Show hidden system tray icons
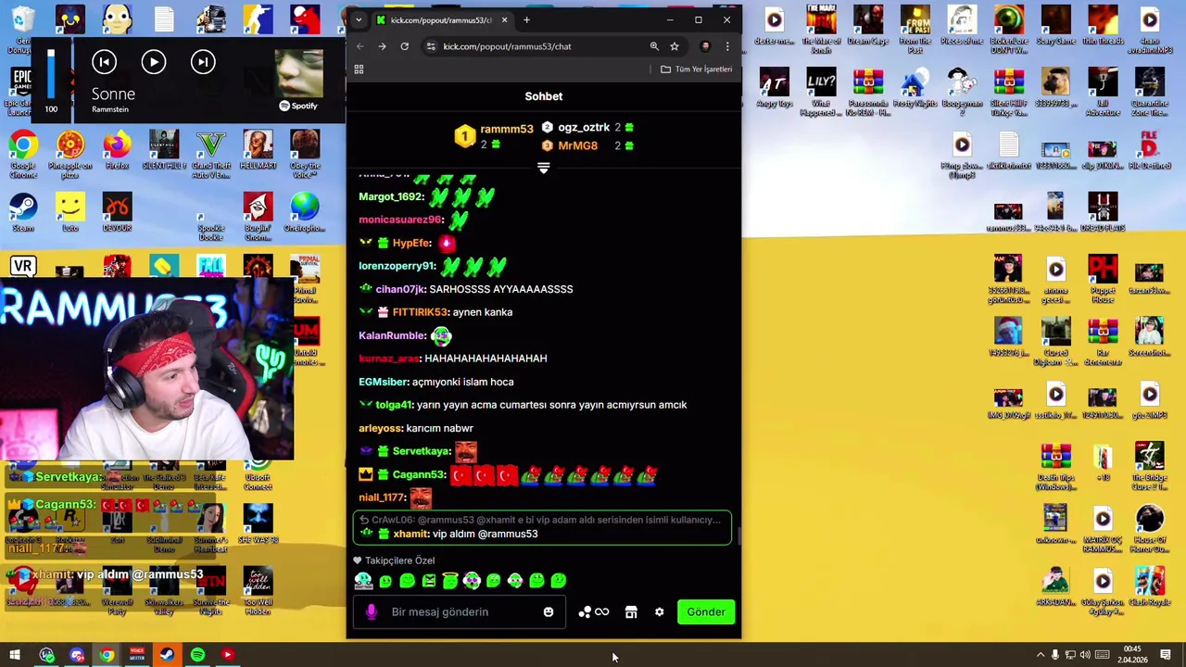This screenshot has height=667, width=1186. click(x=1040, y=655)
